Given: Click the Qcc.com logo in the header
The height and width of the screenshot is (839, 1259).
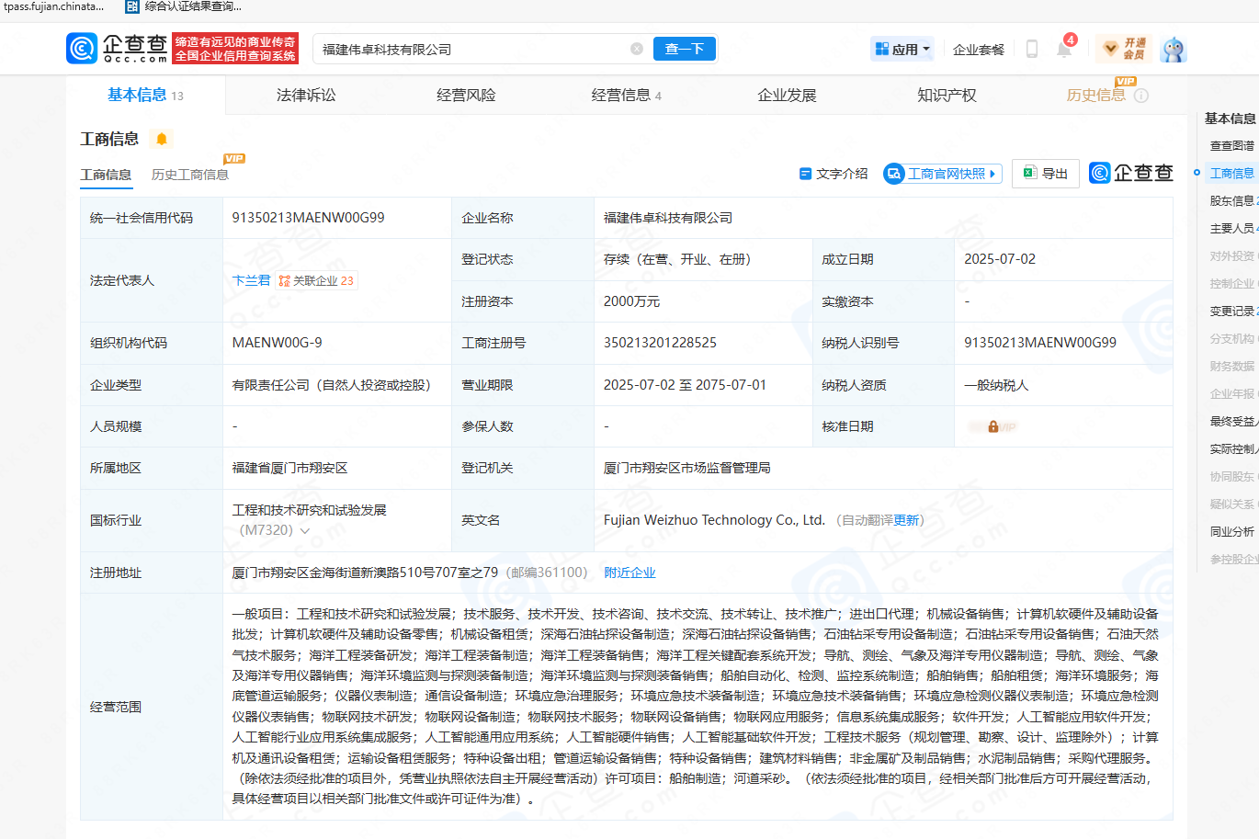Looking at the screenshot, I should 117,49.
